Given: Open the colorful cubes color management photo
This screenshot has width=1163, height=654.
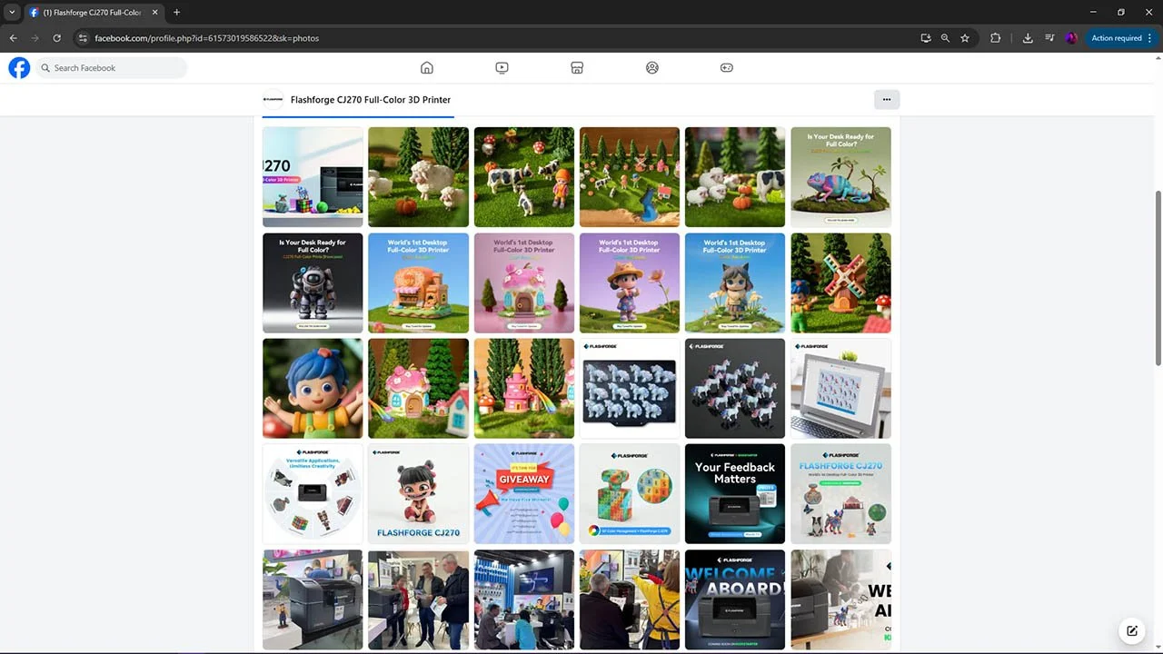Looking at the screenshot, I should click(630, 494).
